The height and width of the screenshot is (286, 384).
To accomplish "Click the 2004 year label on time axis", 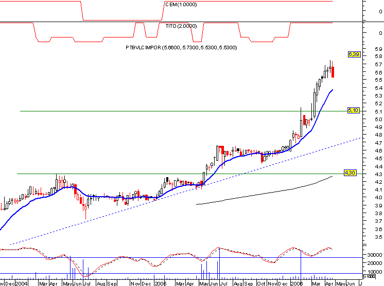I will click(21, 283).
